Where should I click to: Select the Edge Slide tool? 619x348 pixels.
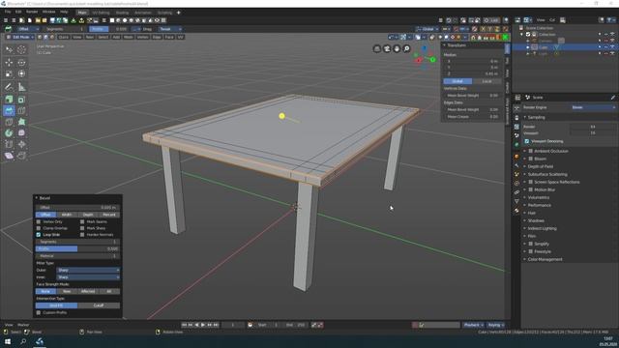pyautogui.click(x=9, y=144)
